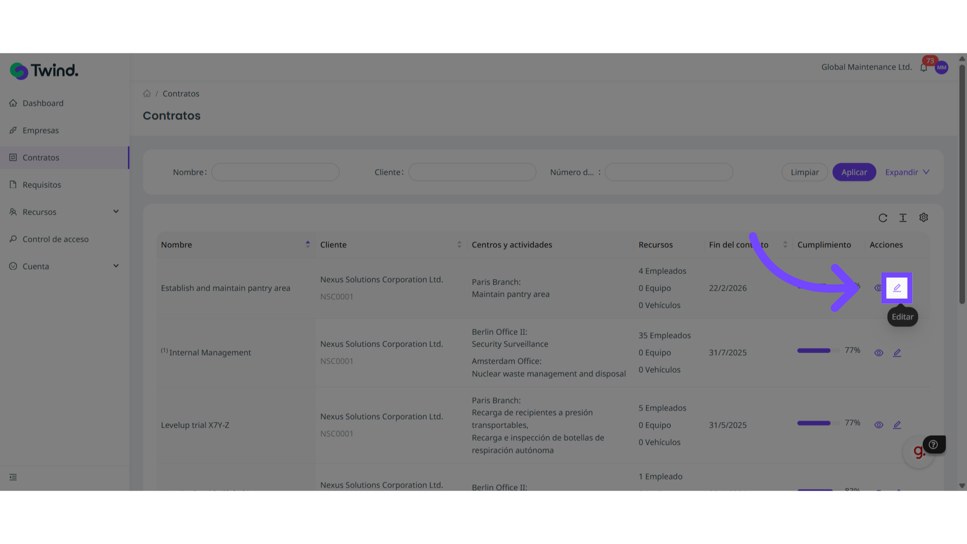Expand the filter options with Expandir
The image size is (967, 544).
(x=907, y=172)
